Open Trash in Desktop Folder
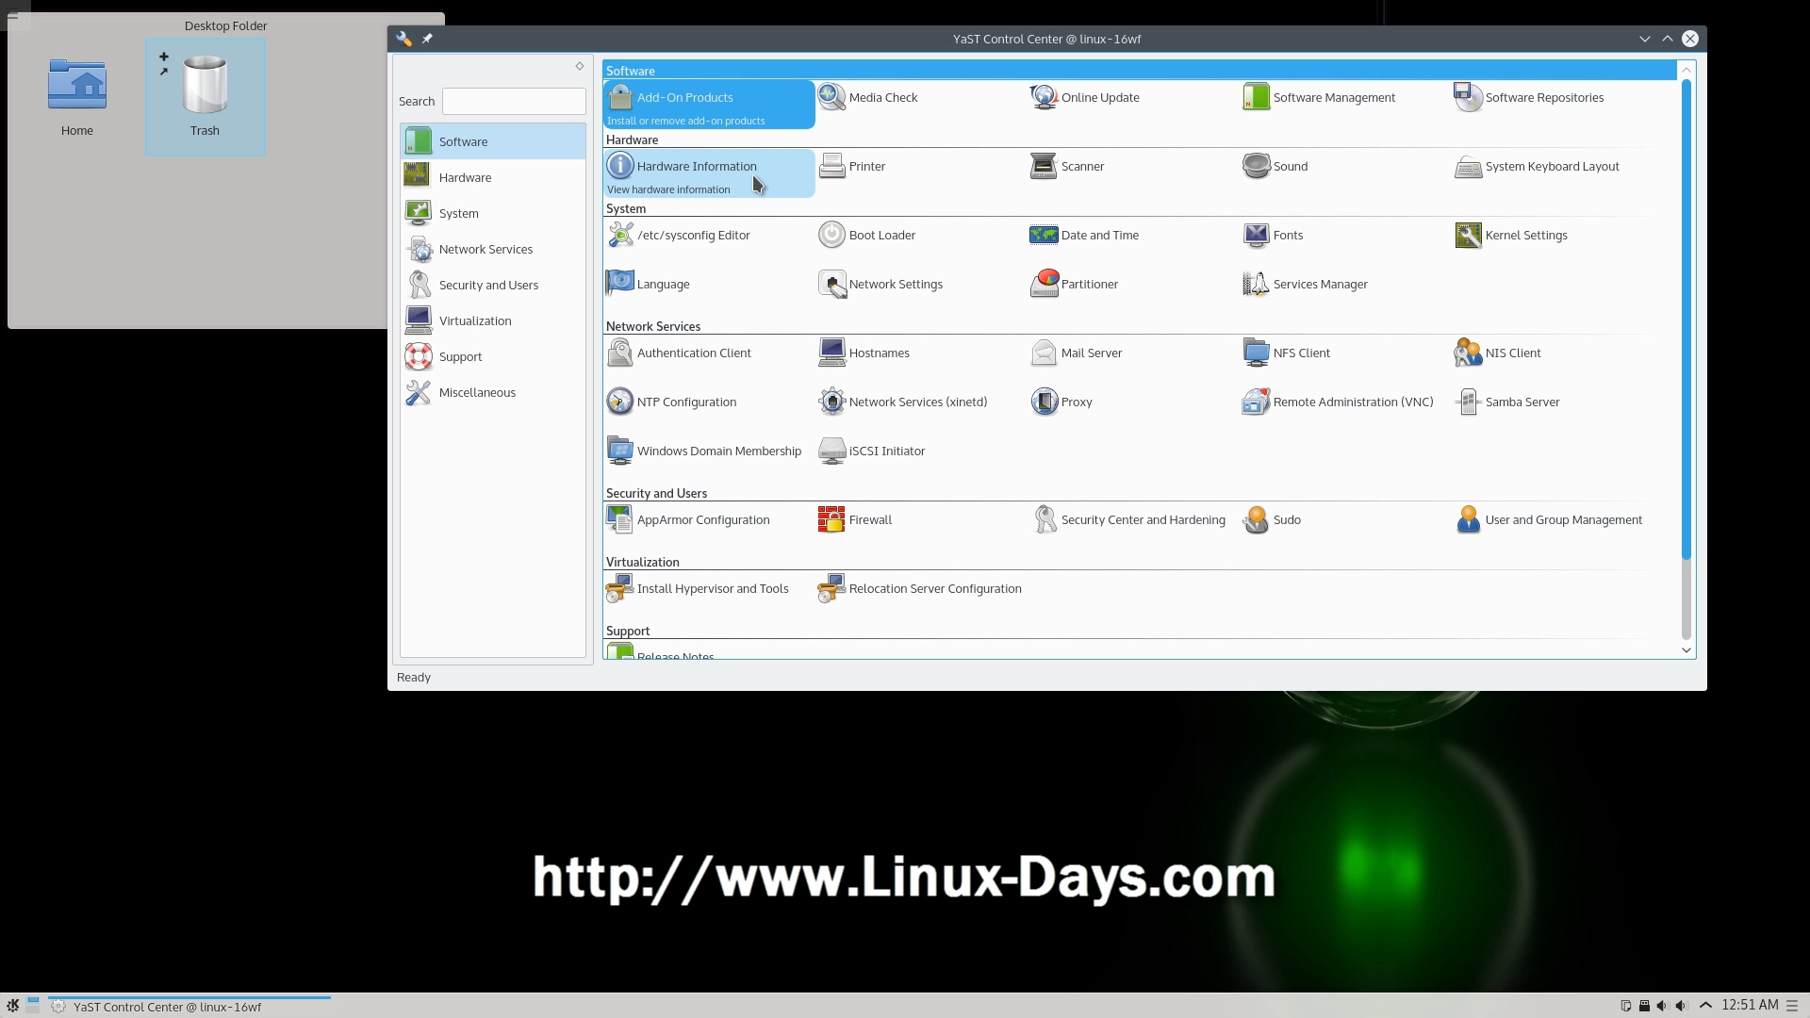The image size is (1810, 1018). [205, 97]
